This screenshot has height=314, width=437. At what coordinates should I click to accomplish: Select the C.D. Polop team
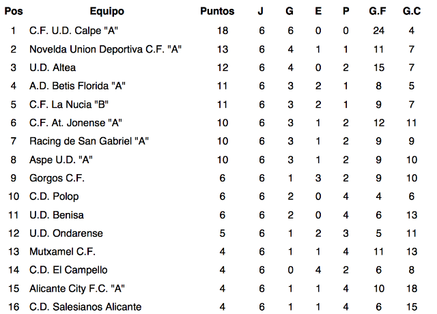point(54,197)
